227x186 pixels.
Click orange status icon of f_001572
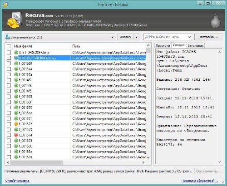tap(16, 124)
